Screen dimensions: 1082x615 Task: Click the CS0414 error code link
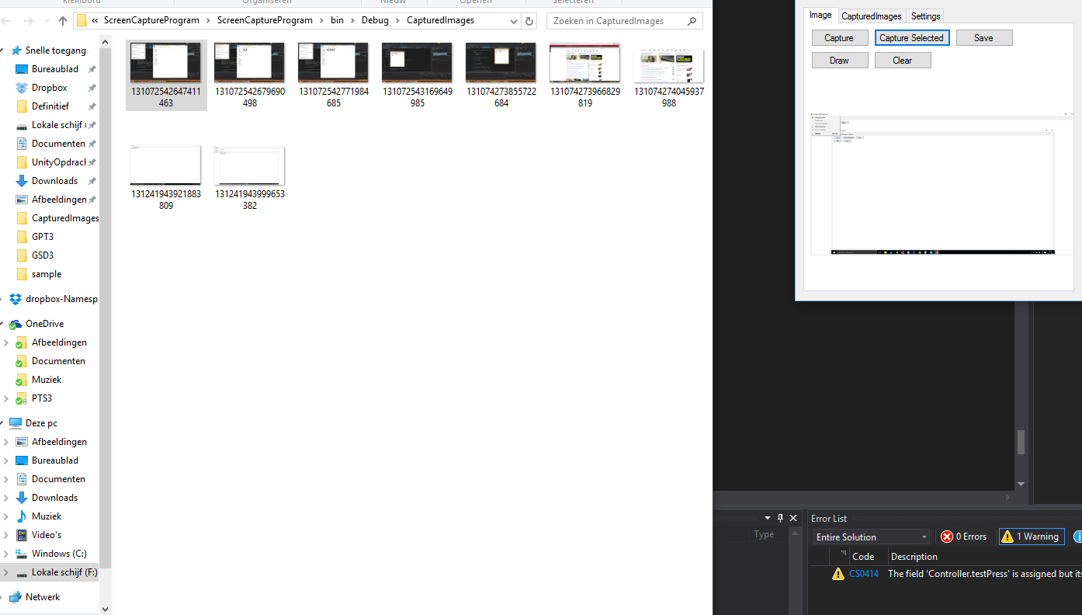pos(863,574)
